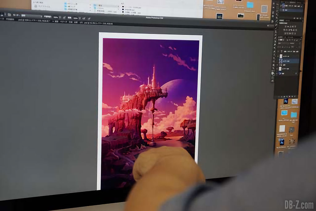Open the blue folder icon beside the panels' lower edge

coord(294,115)
